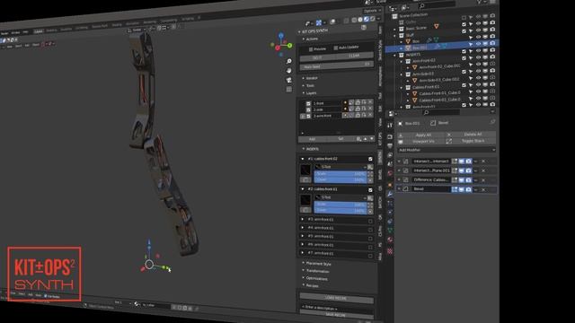Open the Add Modifier dropdown

[447, 150]
